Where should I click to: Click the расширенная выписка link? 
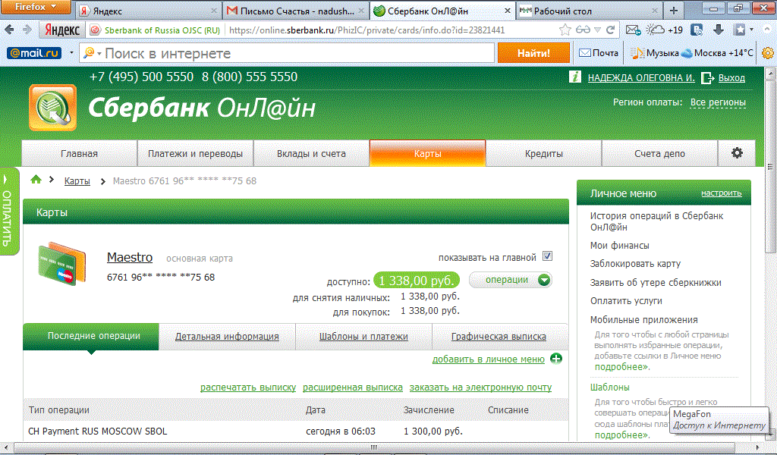coord(352,388)
